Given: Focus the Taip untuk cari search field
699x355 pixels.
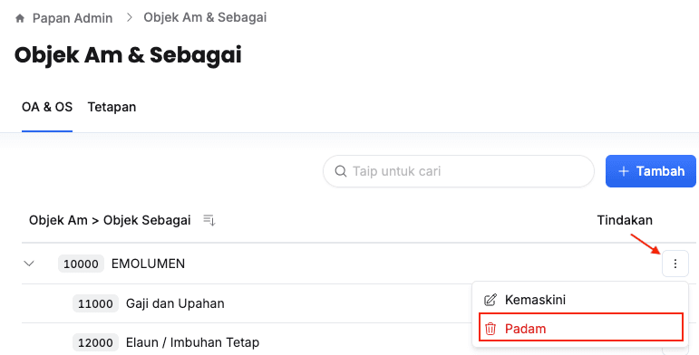Looking at the screenshot, I should point(459,171).
